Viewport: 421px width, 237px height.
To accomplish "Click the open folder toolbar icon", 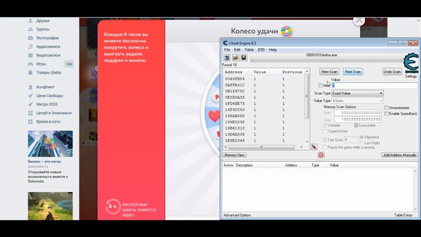I will pyautogui.click(x=235, y=57).
